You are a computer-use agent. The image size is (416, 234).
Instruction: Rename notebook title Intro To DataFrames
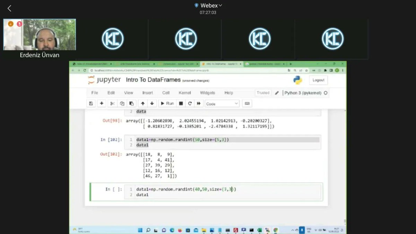click(x=153, y=80)
